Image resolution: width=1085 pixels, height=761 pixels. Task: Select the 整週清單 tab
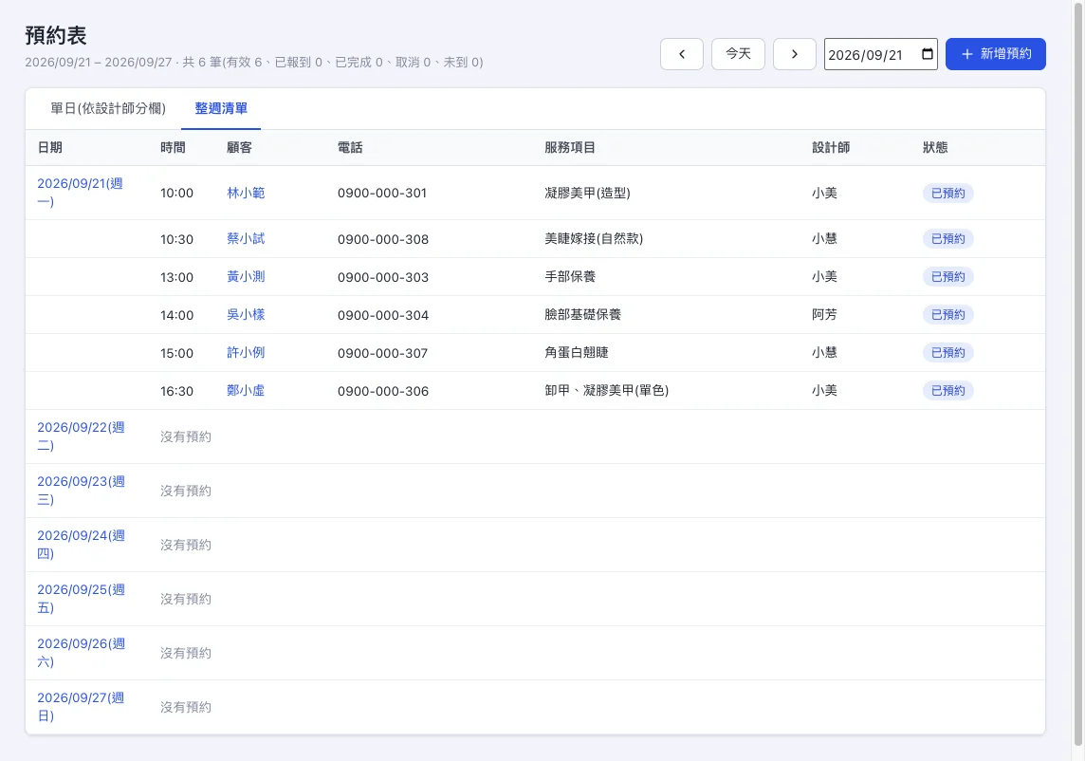click(221, 109)
